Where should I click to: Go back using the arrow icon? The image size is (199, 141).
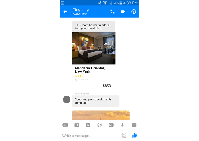(65, 12)
